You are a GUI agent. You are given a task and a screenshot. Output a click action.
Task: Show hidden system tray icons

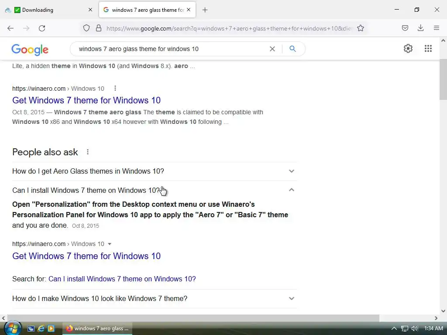(x=394, y=328)
